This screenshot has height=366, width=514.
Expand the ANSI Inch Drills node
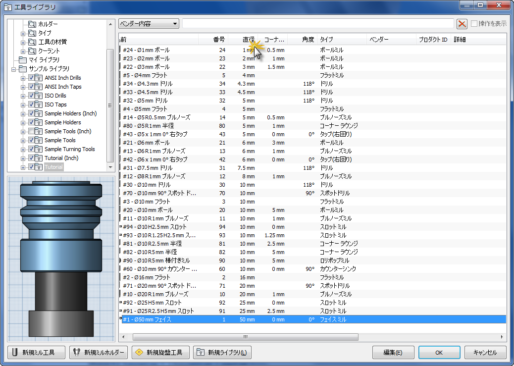(23, 78)
